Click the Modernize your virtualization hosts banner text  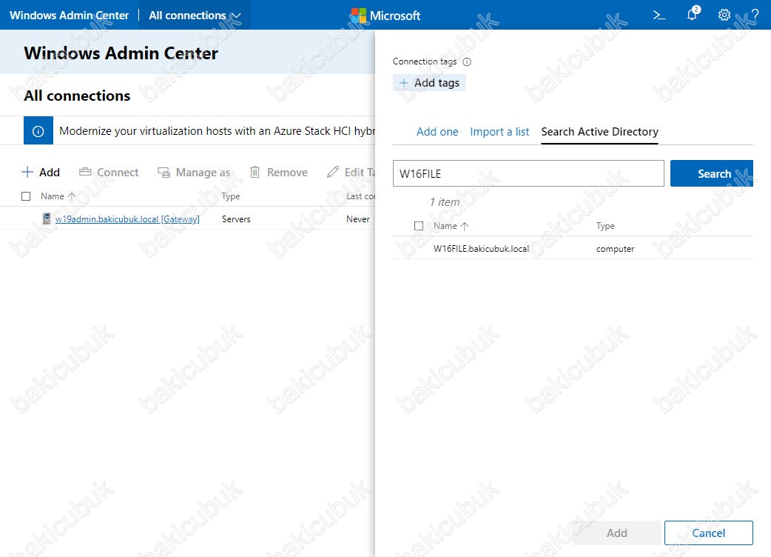point(217,131)
